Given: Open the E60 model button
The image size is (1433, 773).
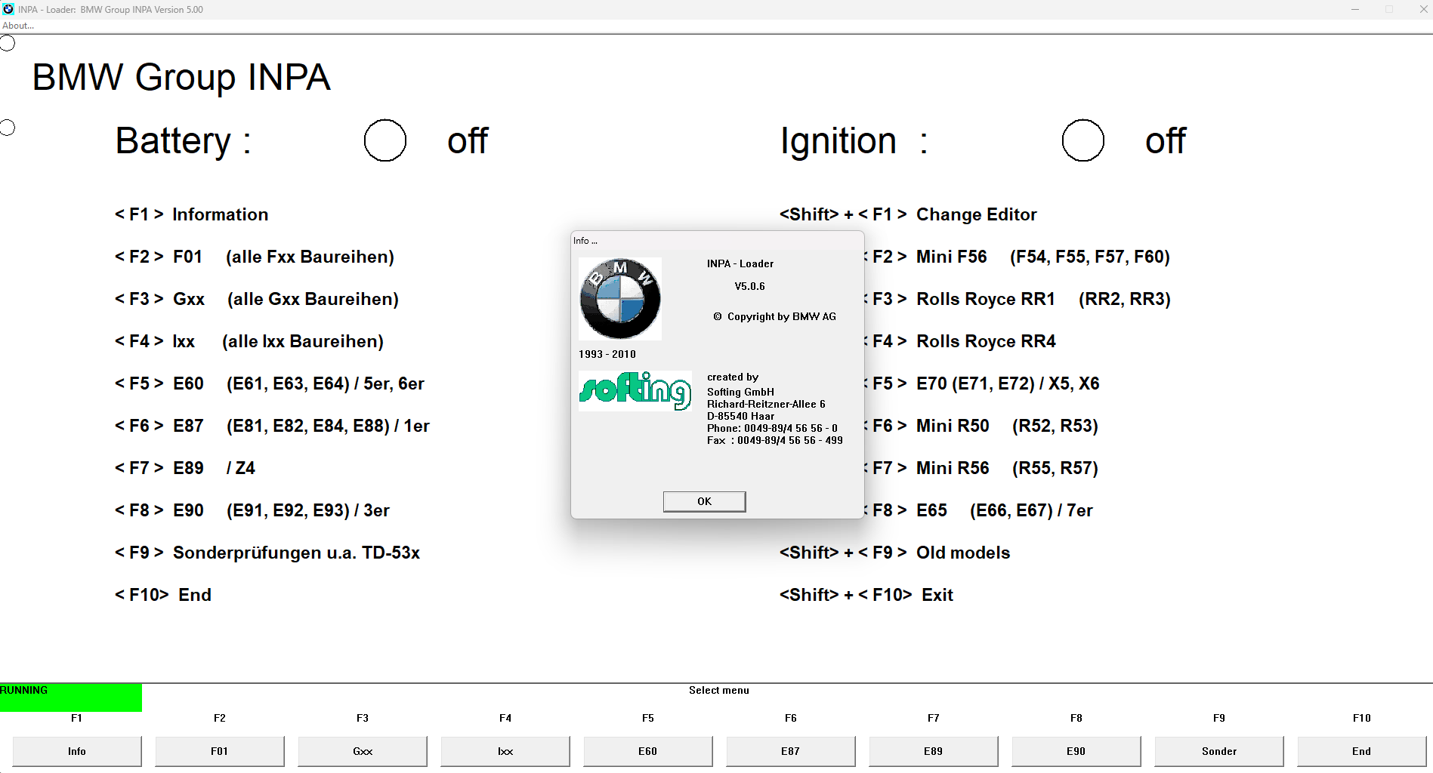Looking at the screenshot, I should (647, 751).
